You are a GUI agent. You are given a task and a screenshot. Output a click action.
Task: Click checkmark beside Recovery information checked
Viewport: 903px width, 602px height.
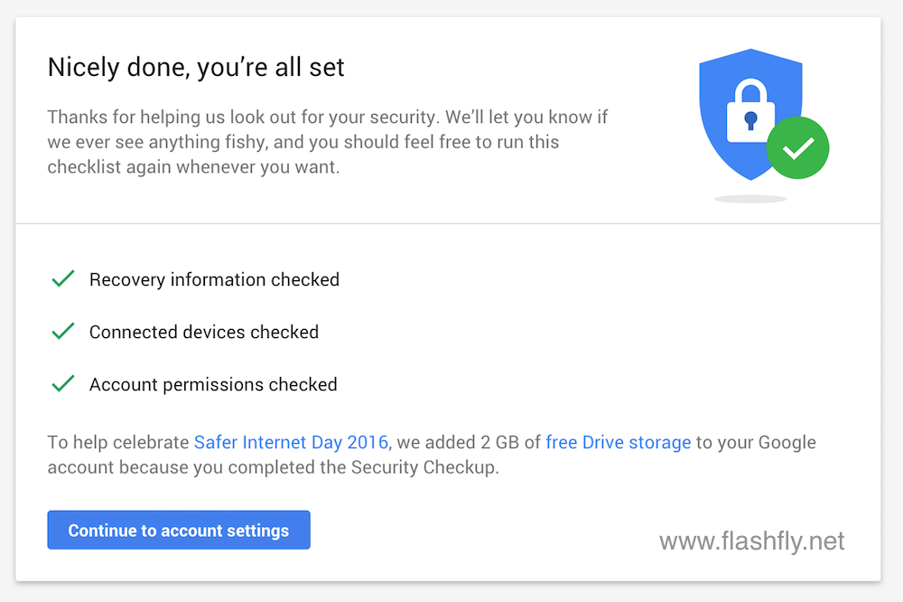pos(62,279)
